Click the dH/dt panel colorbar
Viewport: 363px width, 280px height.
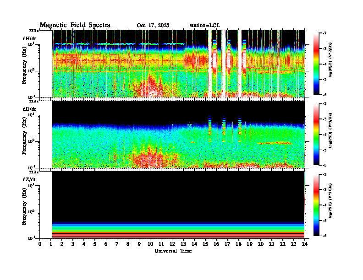pos(316,64)
